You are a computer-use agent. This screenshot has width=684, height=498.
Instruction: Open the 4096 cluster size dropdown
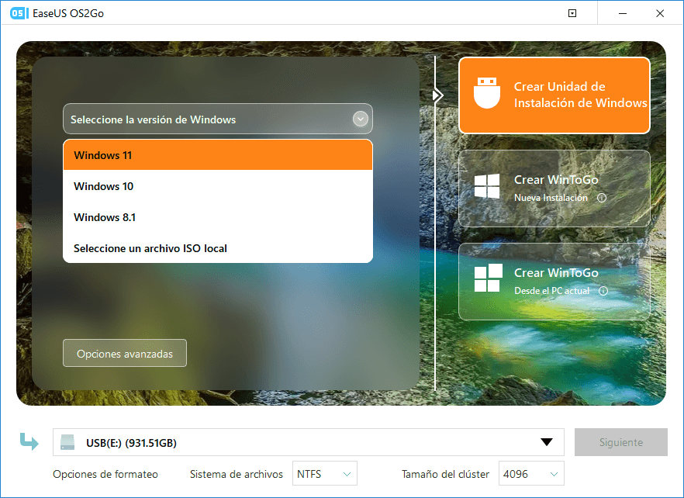pos(531,473)
